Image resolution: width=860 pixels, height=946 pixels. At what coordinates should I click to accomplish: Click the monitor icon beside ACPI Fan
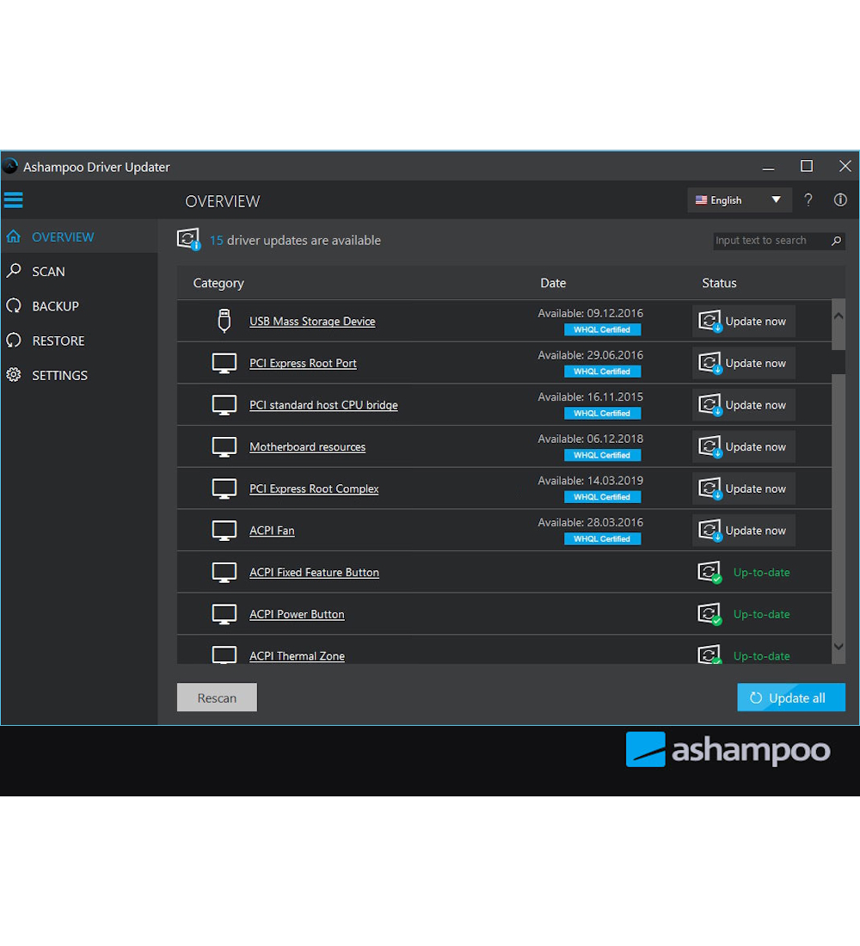[x=224, y=531]
